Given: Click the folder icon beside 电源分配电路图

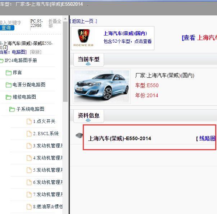Looking at the screenshot, I should pyautogui.click(x=8, y=85).
